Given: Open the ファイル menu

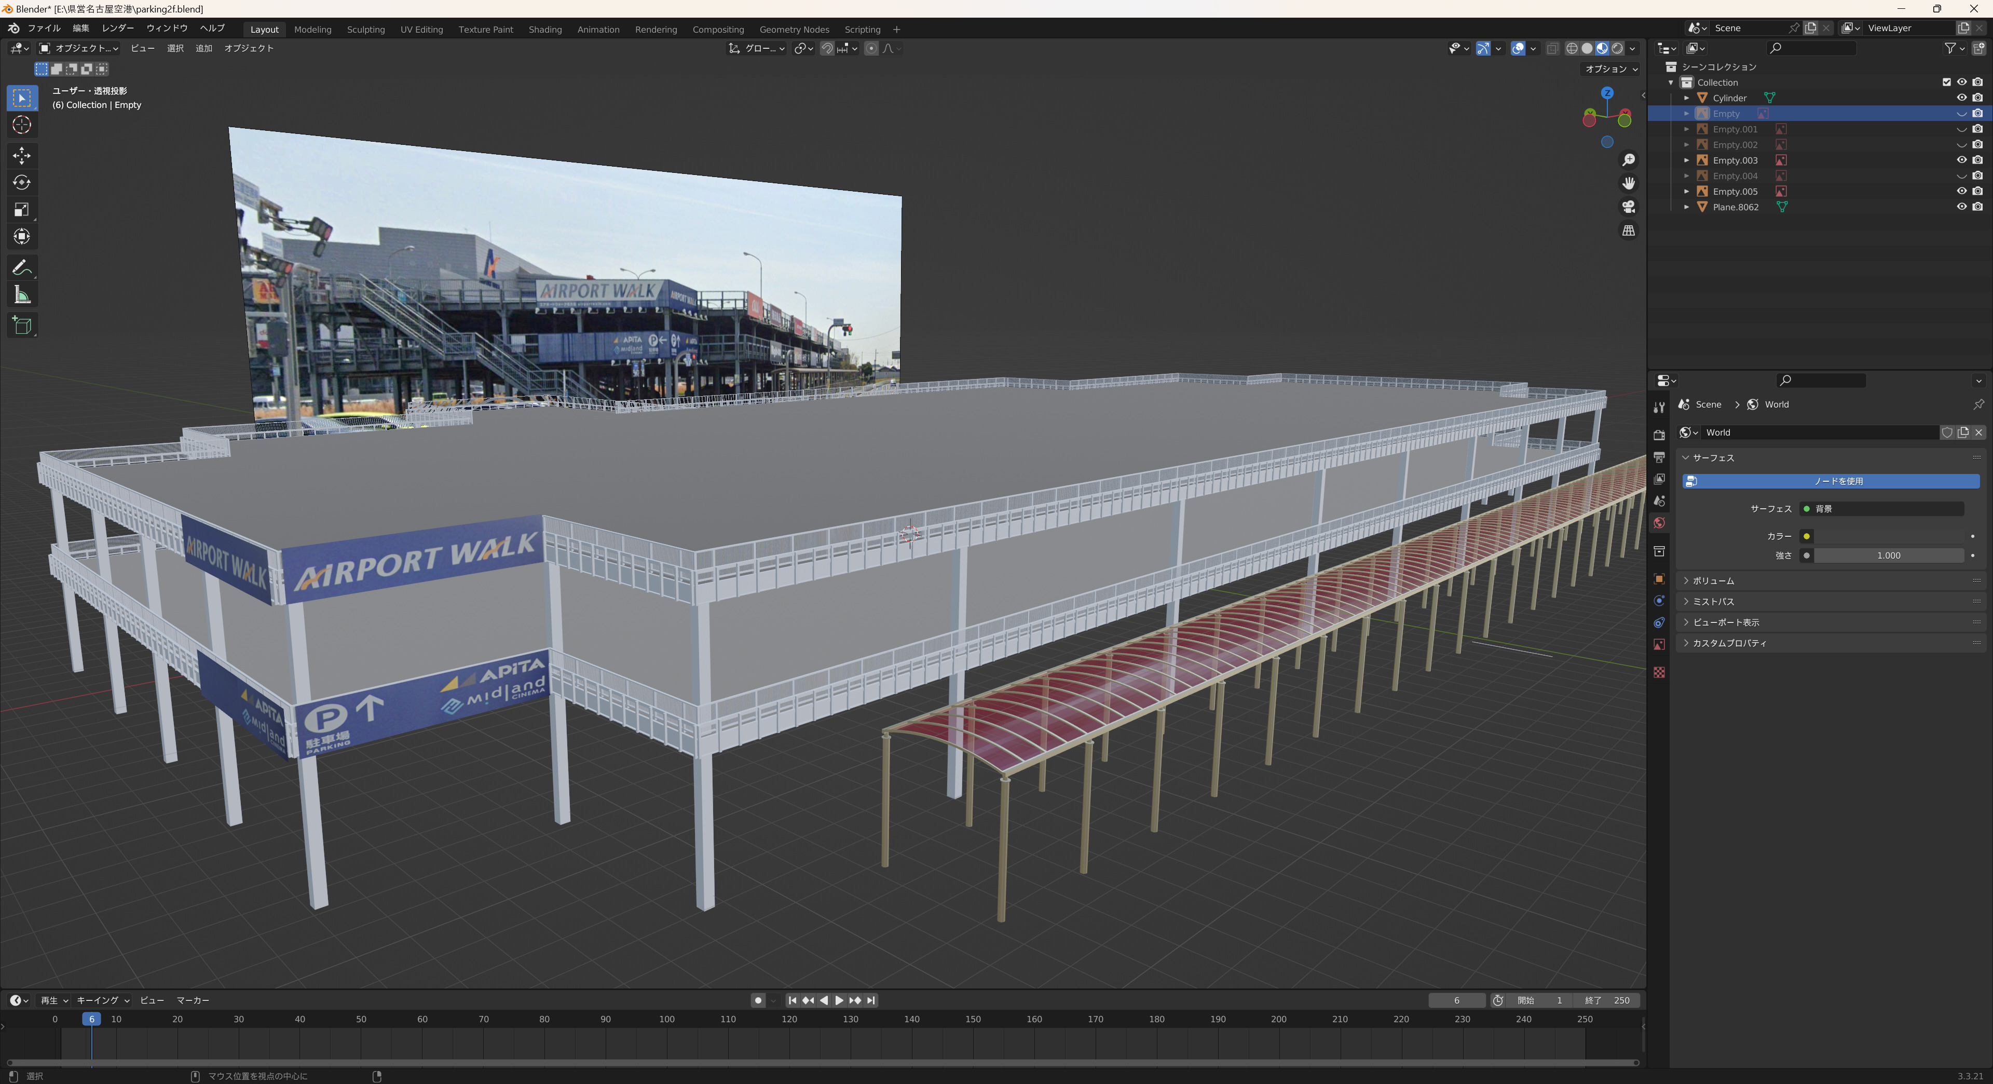Looking at the screenshot, I should click(x=44, y=28).
